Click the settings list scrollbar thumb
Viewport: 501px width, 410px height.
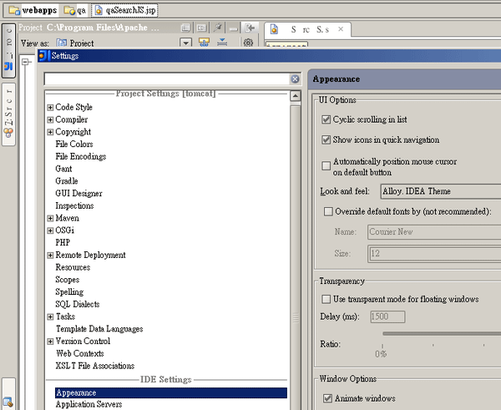pos(296,259)
